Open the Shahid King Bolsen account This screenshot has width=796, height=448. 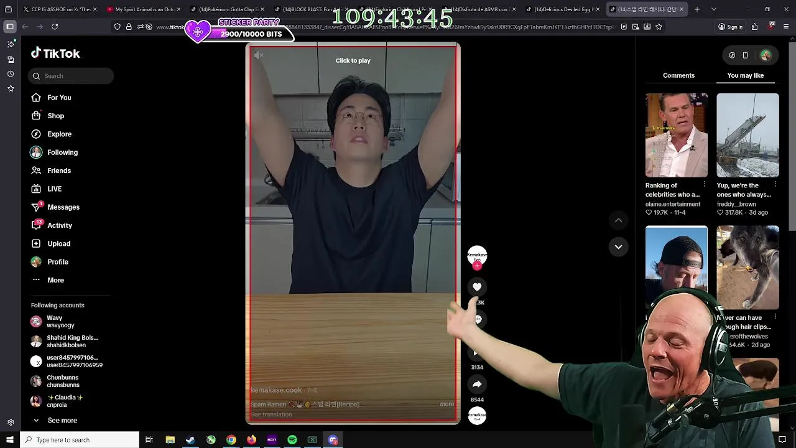point(65,342)
